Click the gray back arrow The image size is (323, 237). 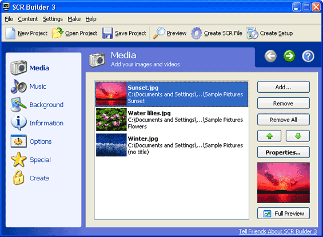tap(270, 56)
